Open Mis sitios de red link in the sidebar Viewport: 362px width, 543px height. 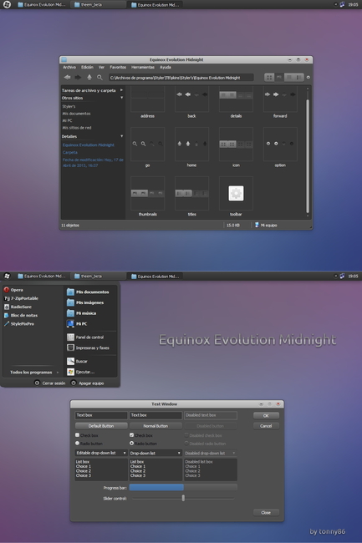coord(77,128)
